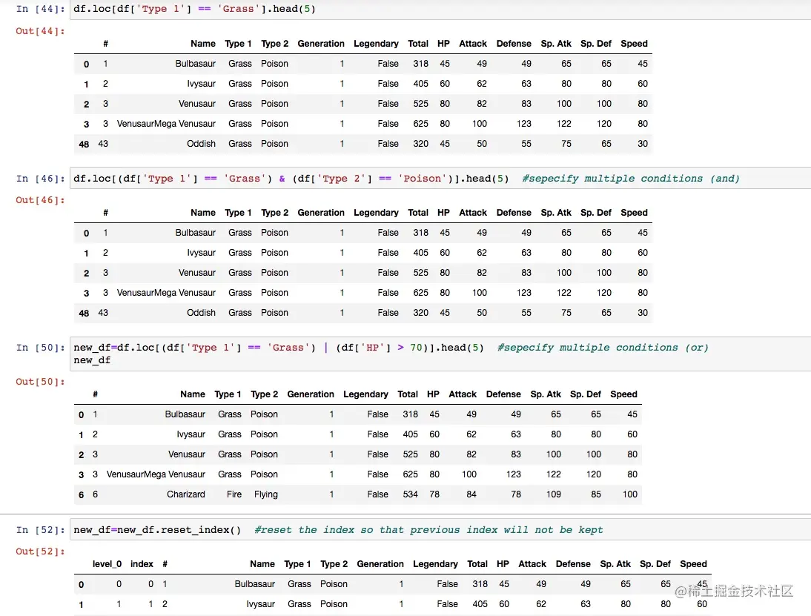Click VenusaurMega Venusaur in Out[44] table
The height and width of the screenshot is (616, 811).
point(166,124)
